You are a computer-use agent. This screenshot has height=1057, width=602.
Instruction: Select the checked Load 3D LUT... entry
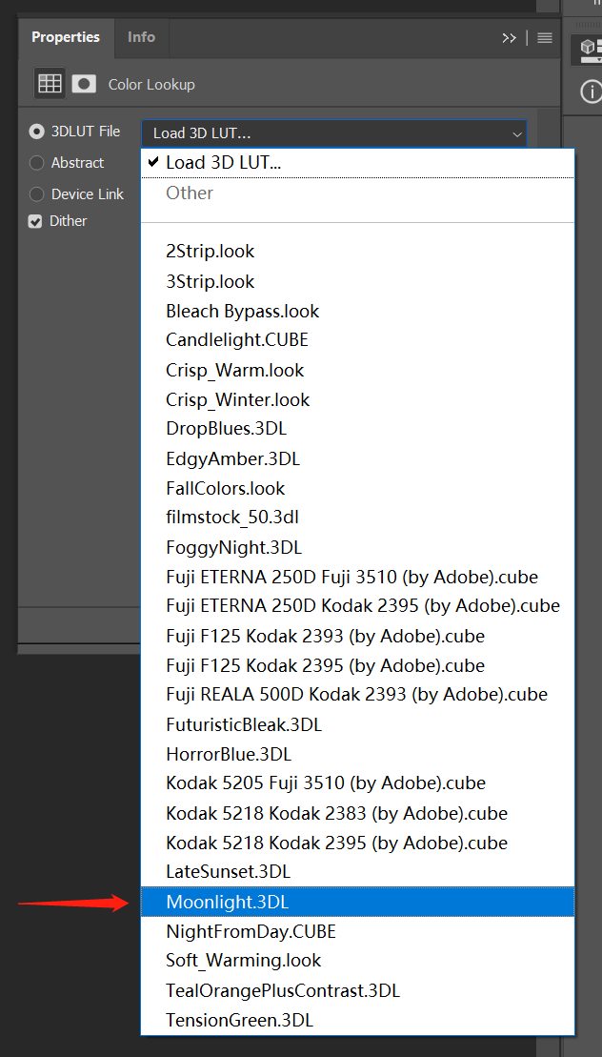pyautogui.click(x=357, y=163)
